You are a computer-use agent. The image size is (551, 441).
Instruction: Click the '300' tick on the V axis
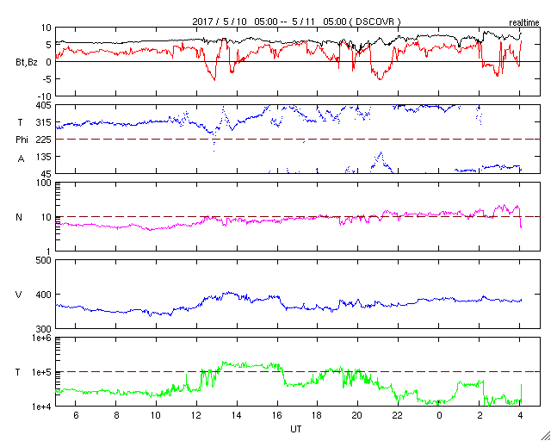coord(45,329)
